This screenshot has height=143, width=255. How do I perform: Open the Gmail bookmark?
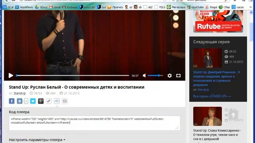[55, 7]
